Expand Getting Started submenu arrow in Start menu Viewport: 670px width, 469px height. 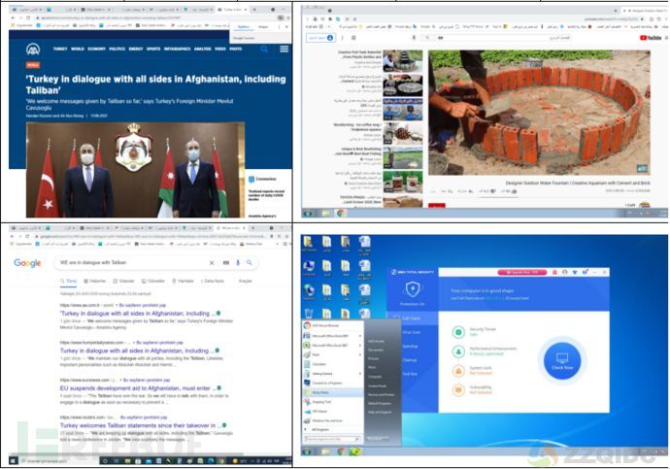(x=360, y=374)
